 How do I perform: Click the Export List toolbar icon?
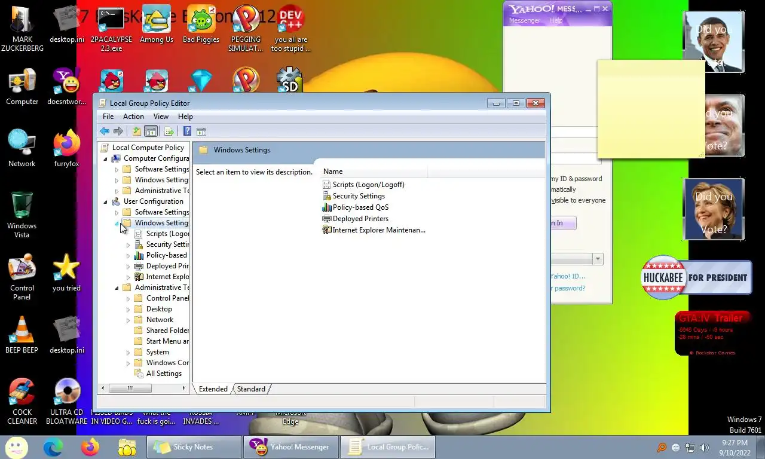[x=169, y=131]
